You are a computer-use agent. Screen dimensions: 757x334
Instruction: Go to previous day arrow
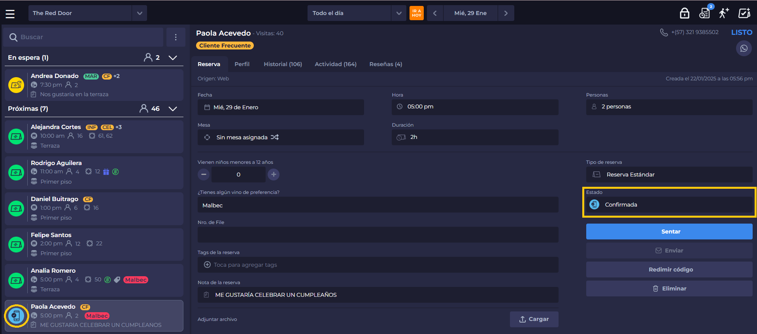[435, 13]
